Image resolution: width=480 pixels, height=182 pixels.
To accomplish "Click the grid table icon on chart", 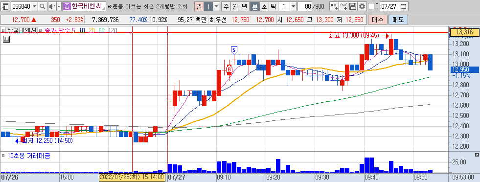I will [x=6, y=39].
